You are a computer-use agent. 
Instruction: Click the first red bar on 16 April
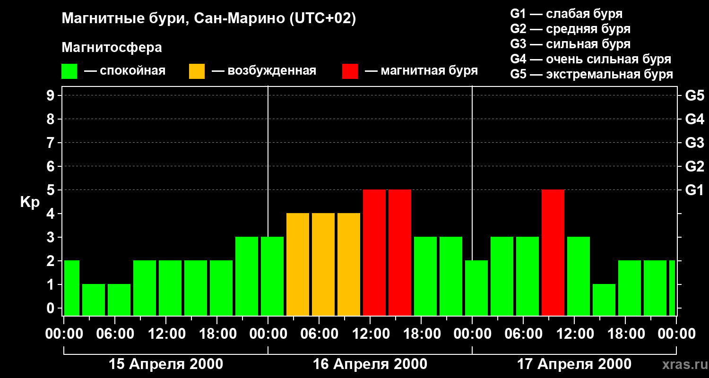[374, 252]
